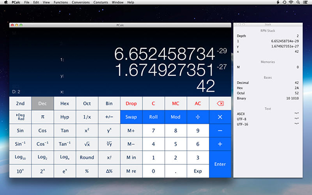
Task: Open the View menu
Action: (x=46, y=3)
